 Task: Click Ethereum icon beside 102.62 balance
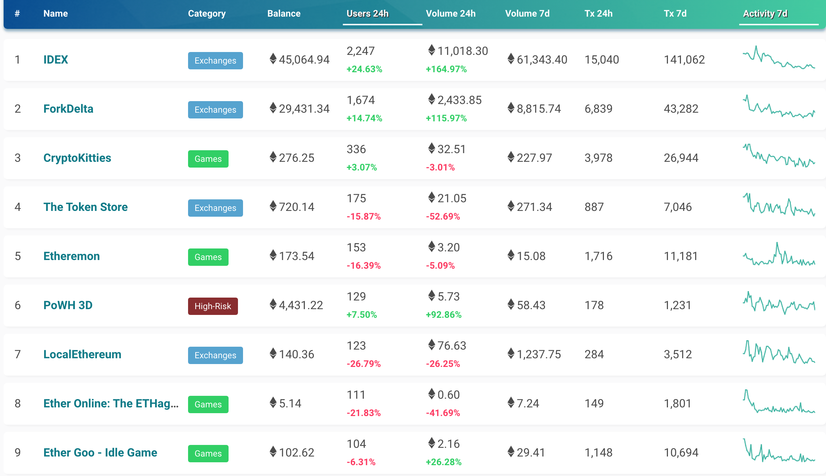click(x=273, y=451)
